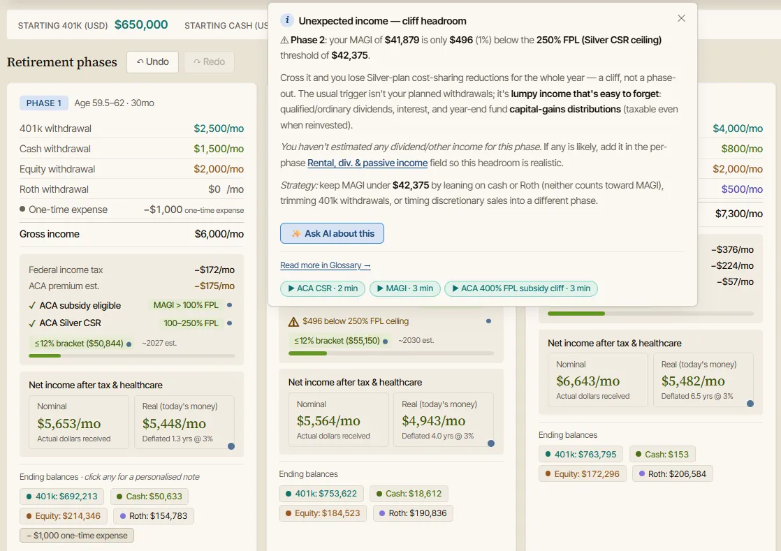781x551 pixels.
Task: Click warning triangle next to $496 below 250% FPL
Action: (x=293, y=321)
